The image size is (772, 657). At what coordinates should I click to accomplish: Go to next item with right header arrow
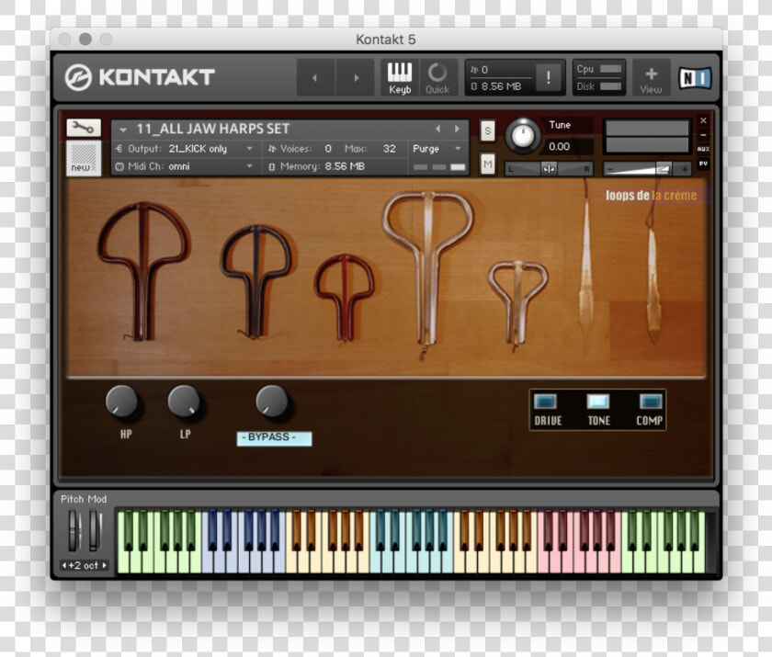click(356, 78)
